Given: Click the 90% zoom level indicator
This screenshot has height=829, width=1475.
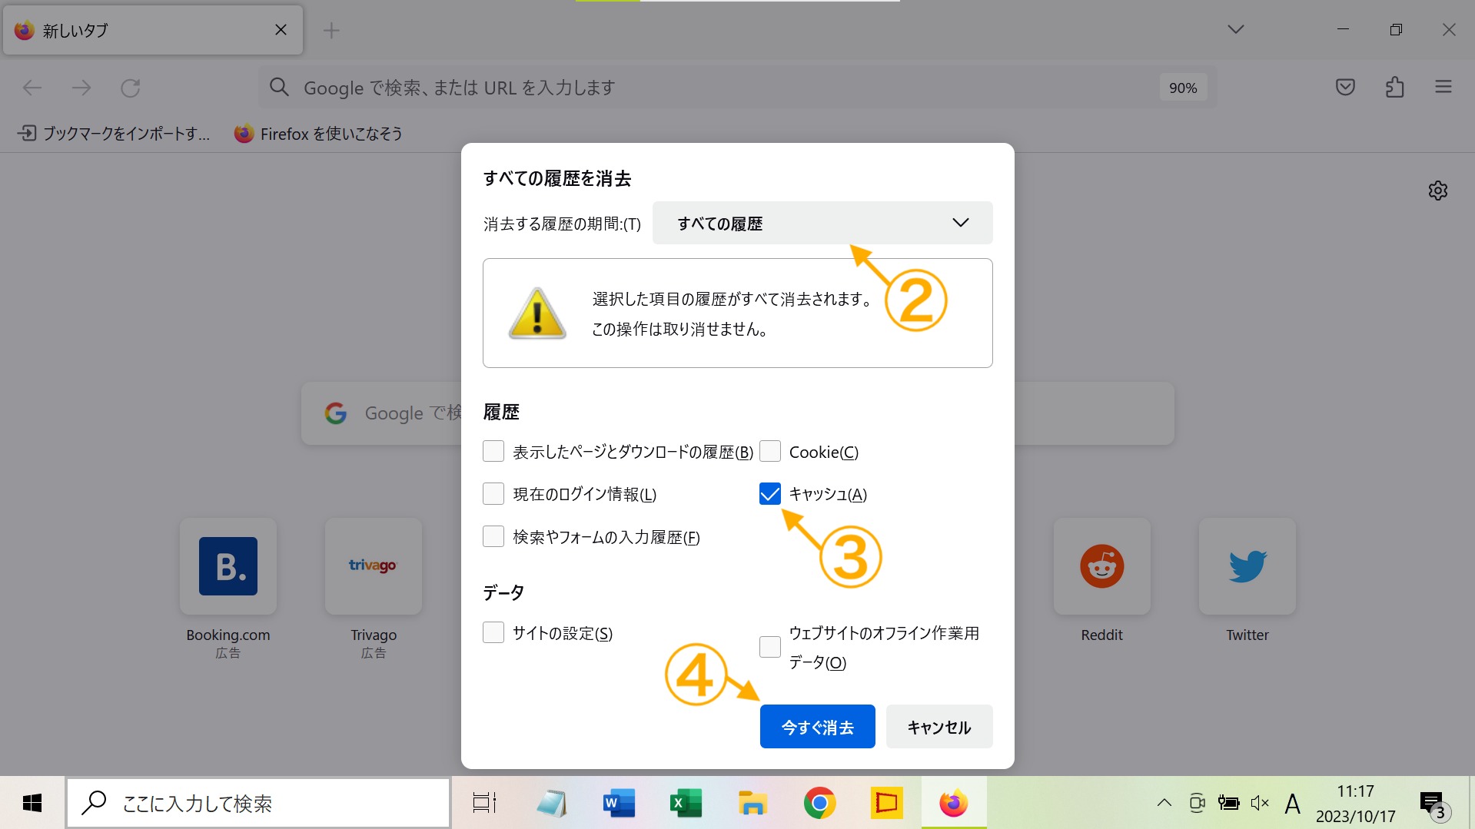Looking at the screenshot, I should (1183, 88).
